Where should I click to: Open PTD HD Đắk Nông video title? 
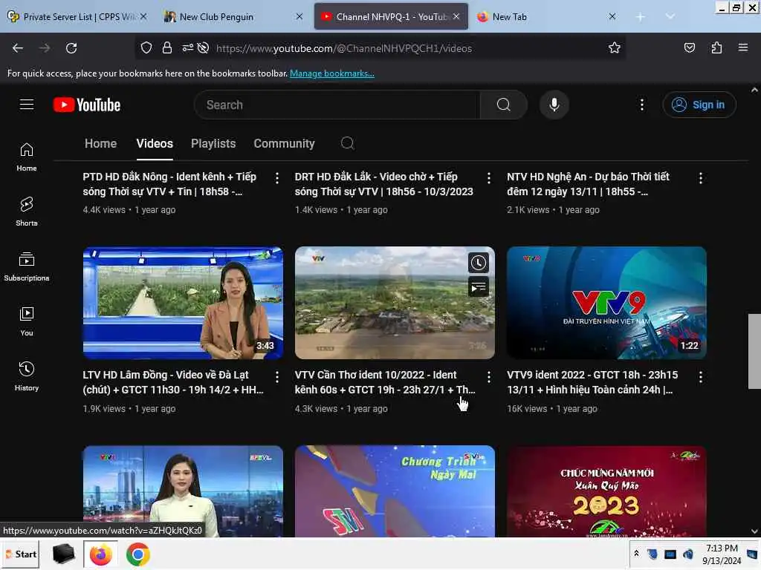[x=170, y=184]
